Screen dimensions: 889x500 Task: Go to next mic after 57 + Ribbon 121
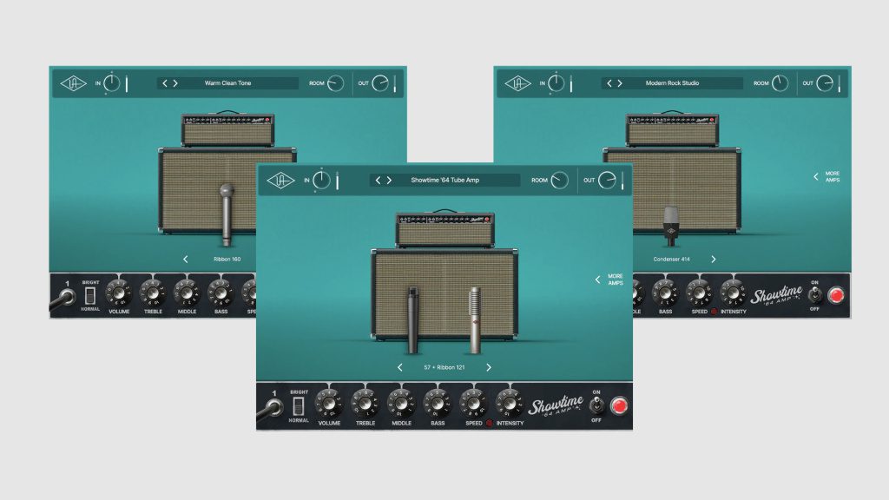click(x=489, y=367)
